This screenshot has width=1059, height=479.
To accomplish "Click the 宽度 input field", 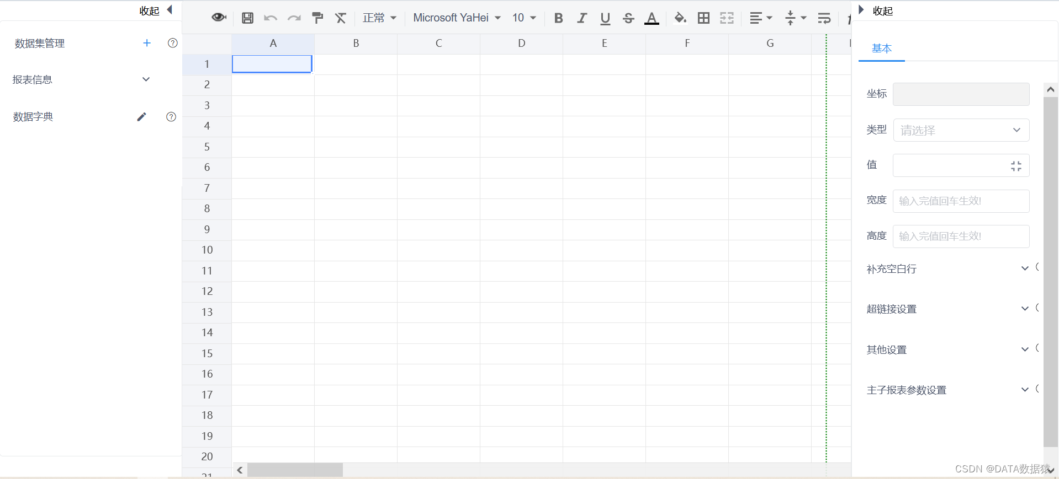I will [961, 201].
